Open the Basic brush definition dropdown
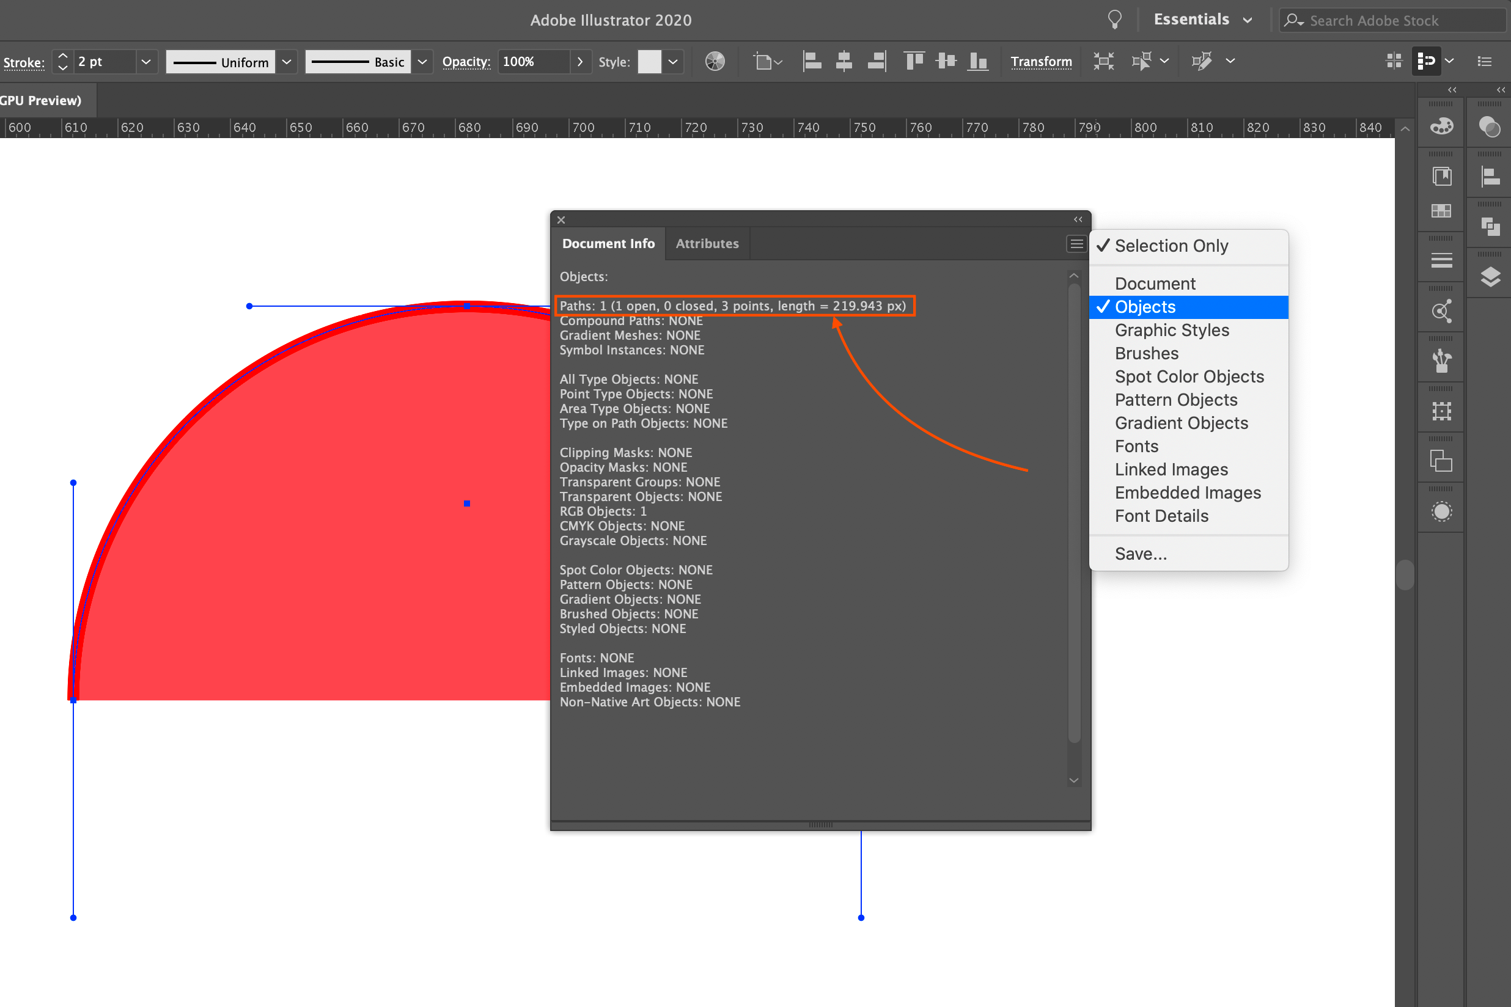 422,62
